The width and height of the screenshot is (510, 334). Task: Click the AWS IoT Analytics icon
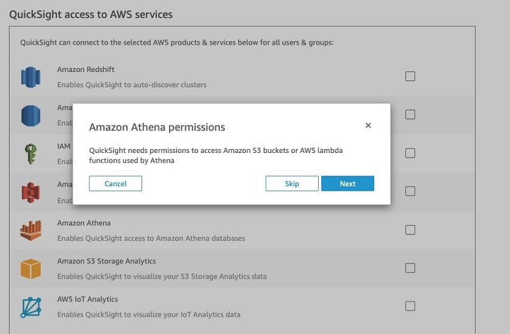[x=31, y=307]
